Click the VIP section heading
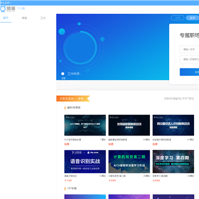Screen dimensions: 199x199 coord(72,188)
